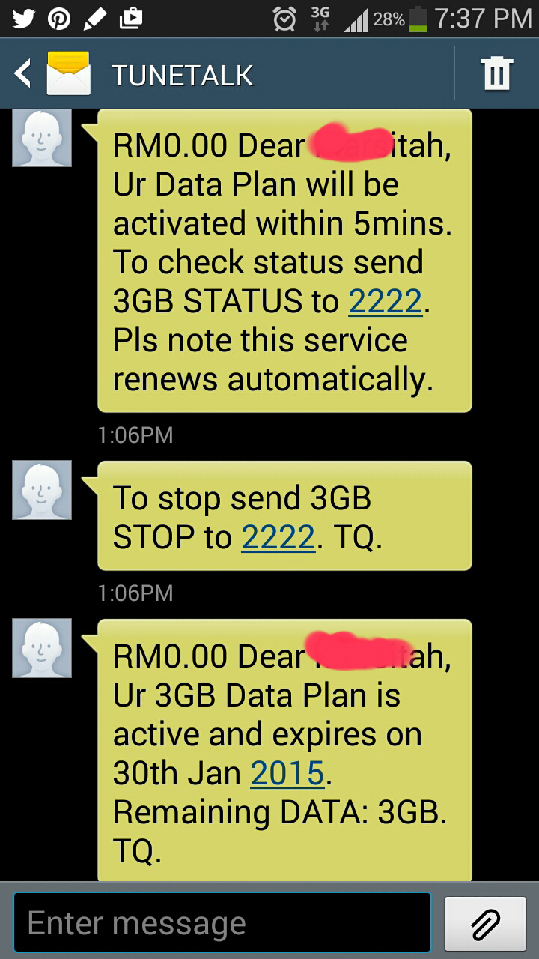
Task: Tap Pinterest notification icon in status bar
Action: coord(59,18)
